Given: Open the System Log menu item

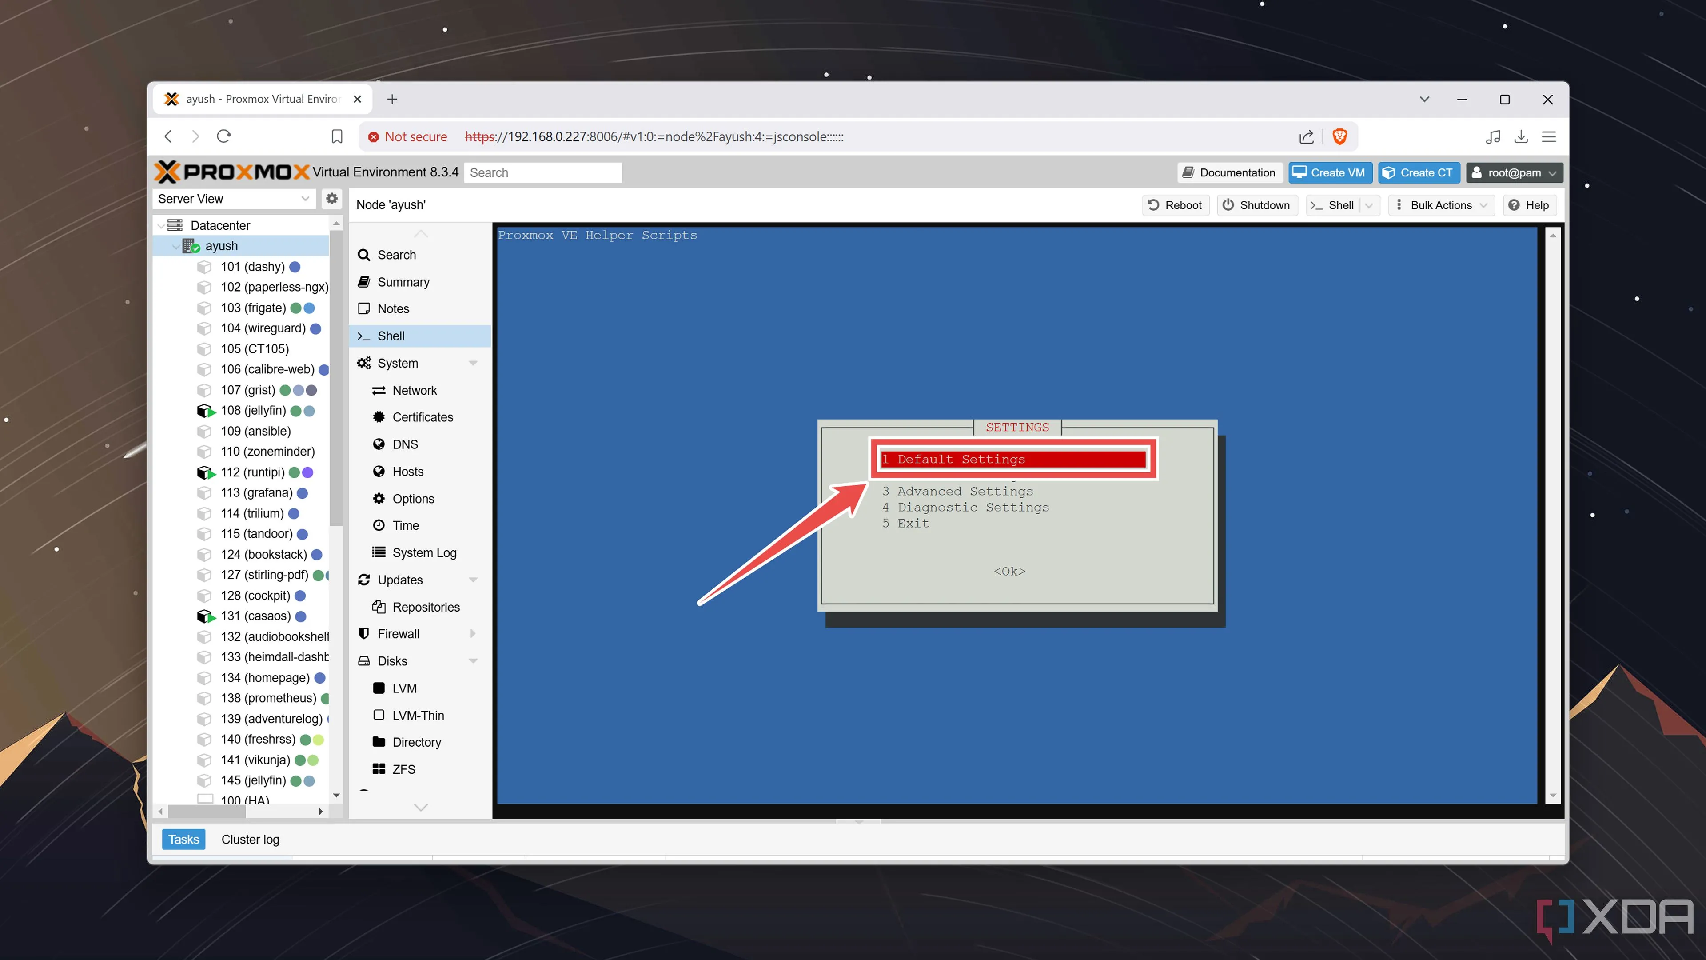Looking at the screenshot, I should (x=420, y=552).
